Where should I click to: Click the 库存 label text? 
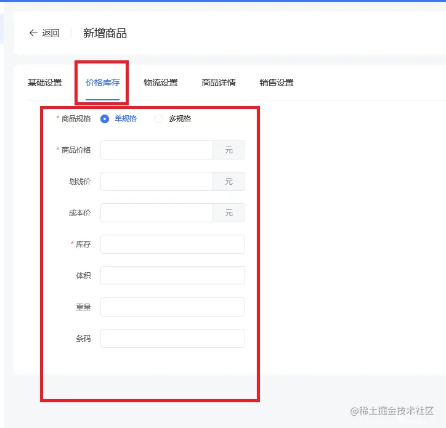pos(83,244)
